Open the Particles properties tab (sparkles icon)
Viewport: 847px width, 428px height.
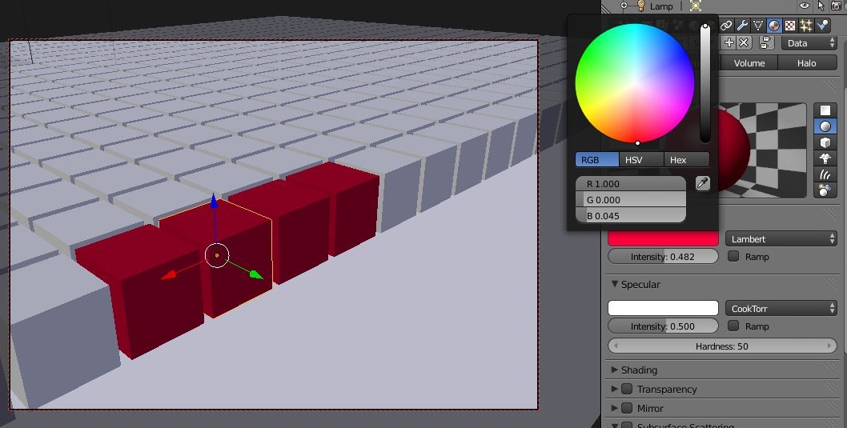(x=806, y=26)
